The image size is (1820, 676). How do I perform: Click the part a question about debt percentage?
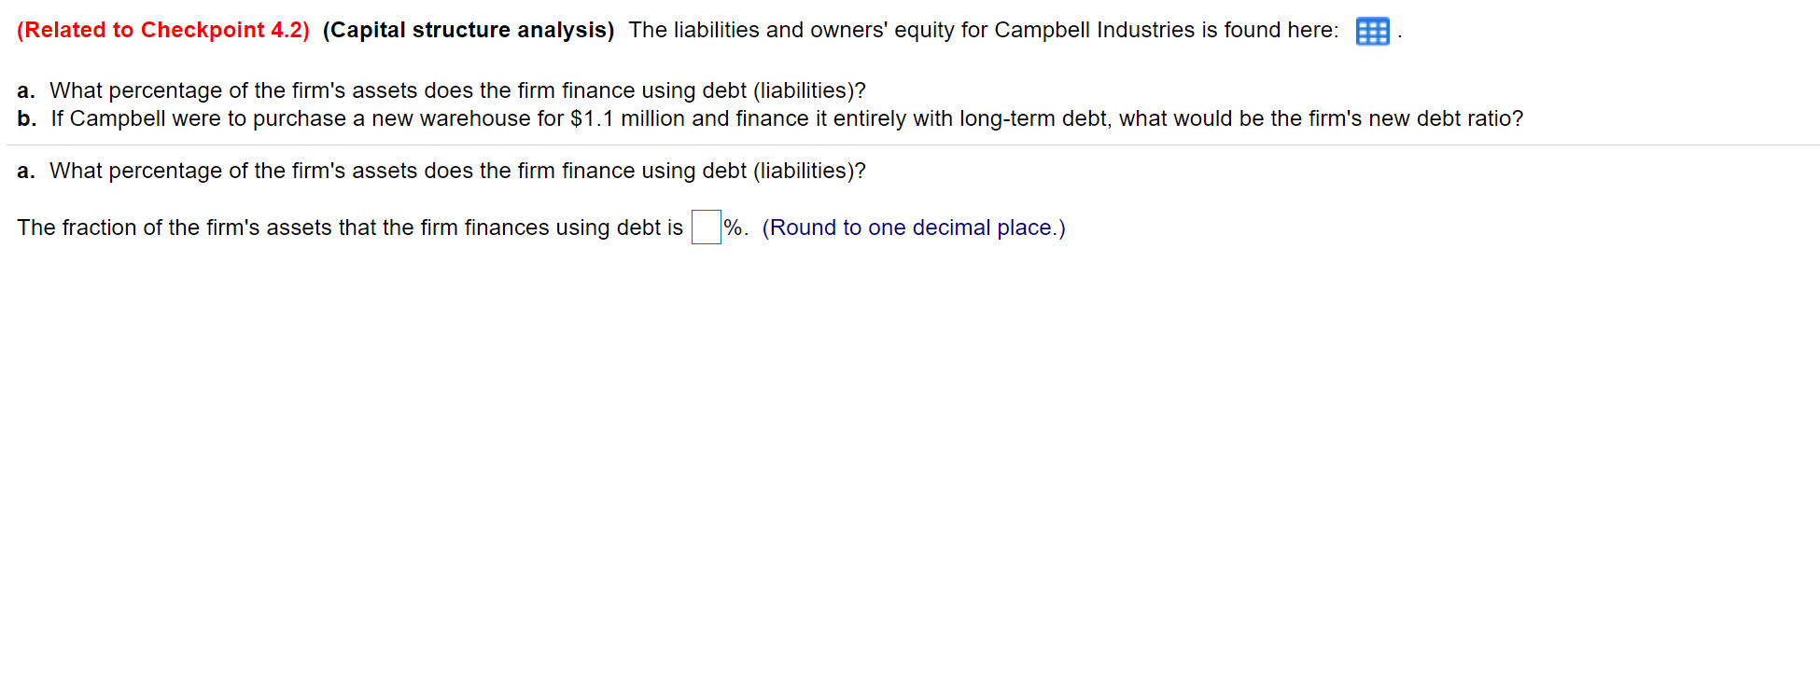click(x=457, y=90)
